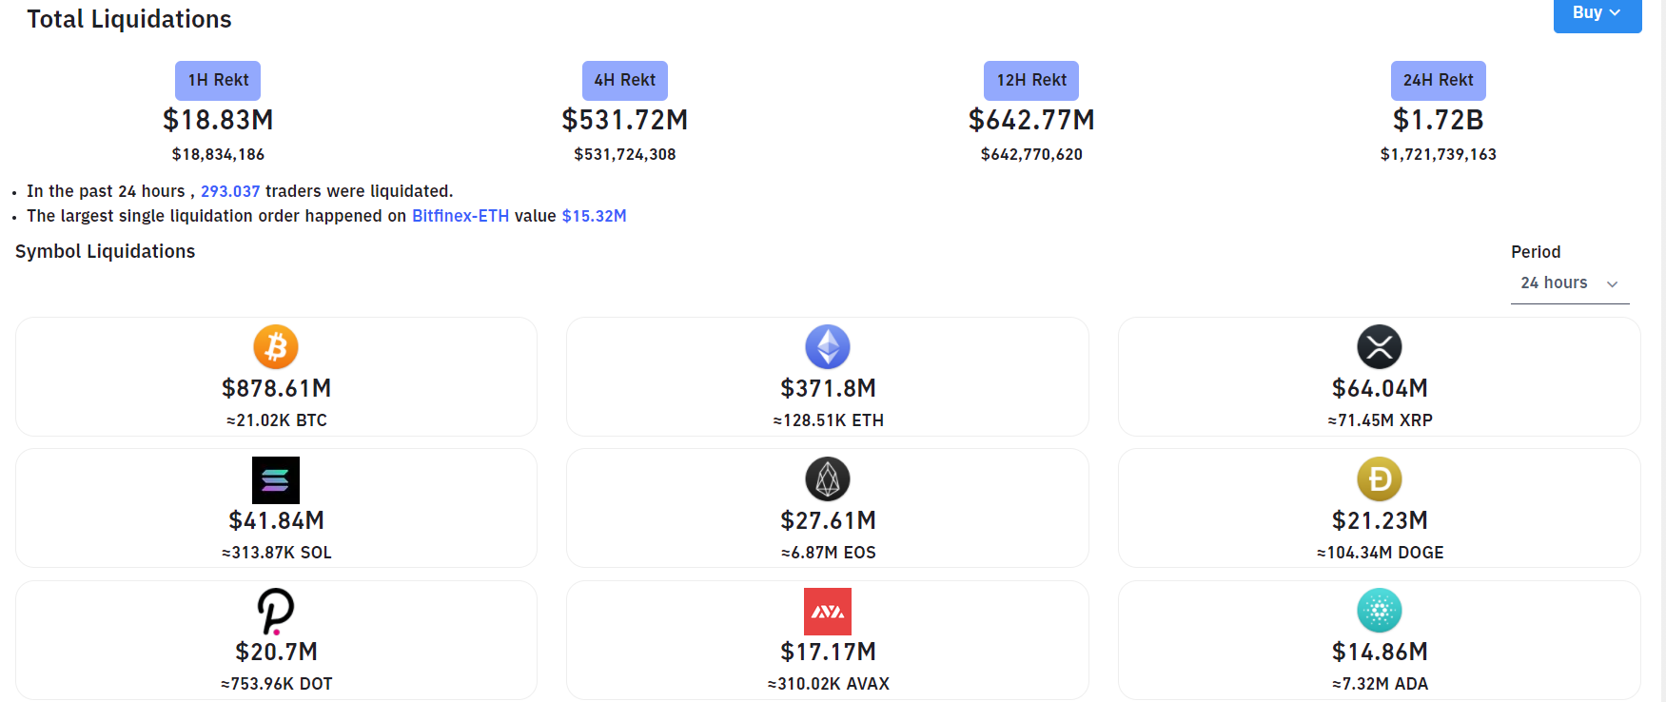Click the Period label
Screen dimensions: 1666x702
coord(1536,252)
